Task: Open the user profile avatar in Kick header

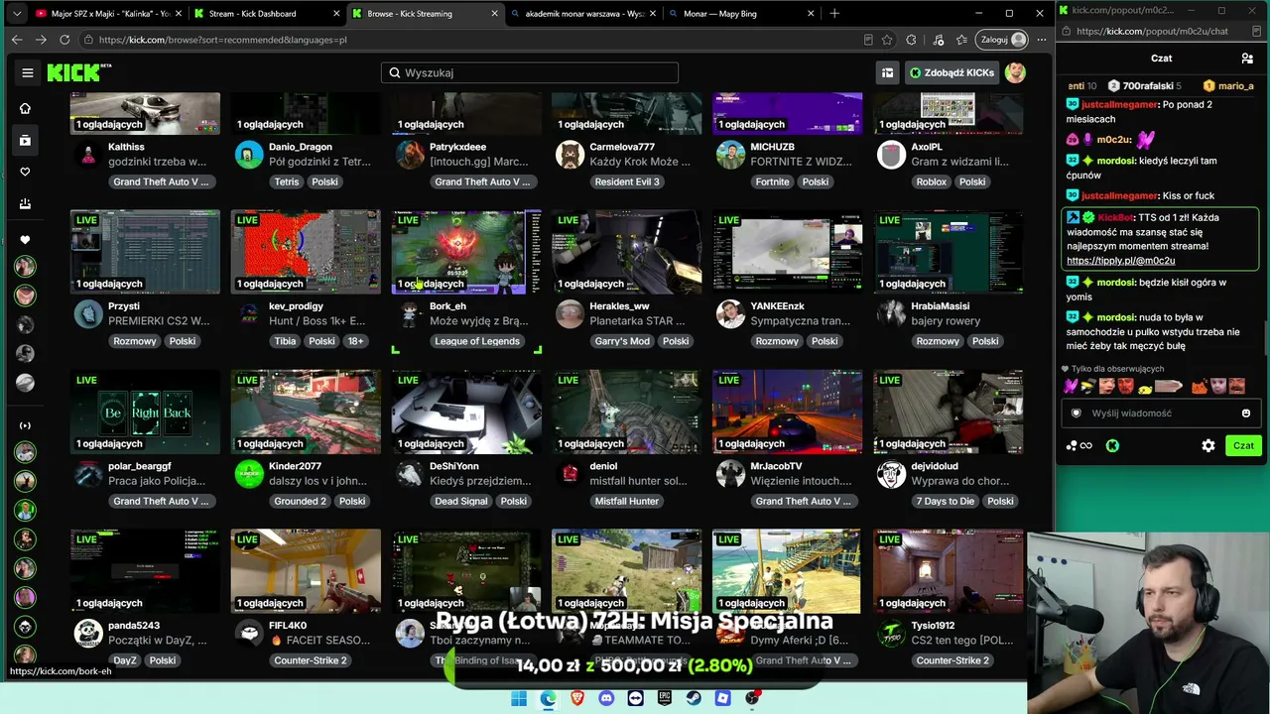Action: coord(1014,72)
